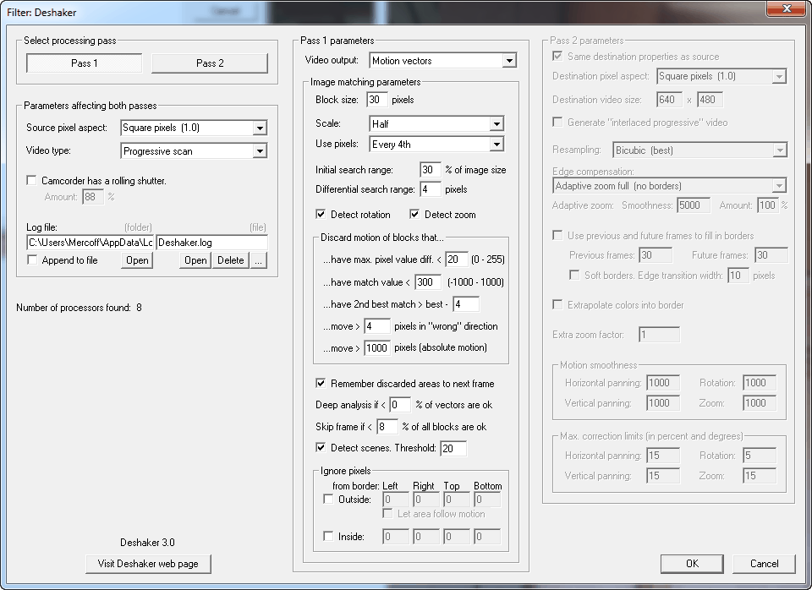
Task: Enable Camcorder has a rolling shutter
Action: (31, 181)
